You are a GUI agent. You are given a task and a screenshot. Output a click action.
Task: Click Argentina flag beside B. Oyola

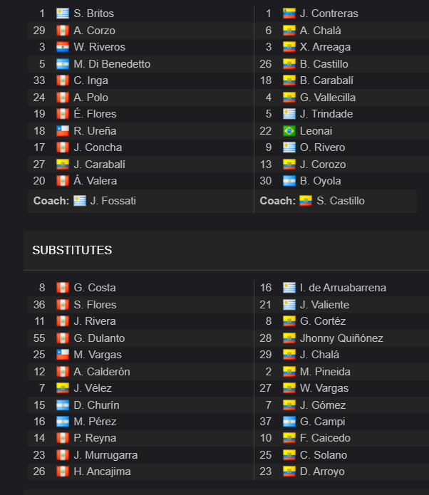click(289, 181)
